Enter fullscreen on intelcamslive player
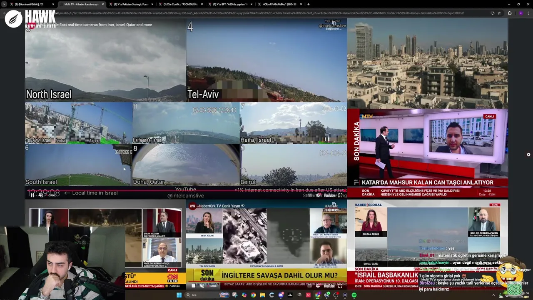The height and width of the screenshot is (300, 533). pyautogui.click(x=340, y=195)
